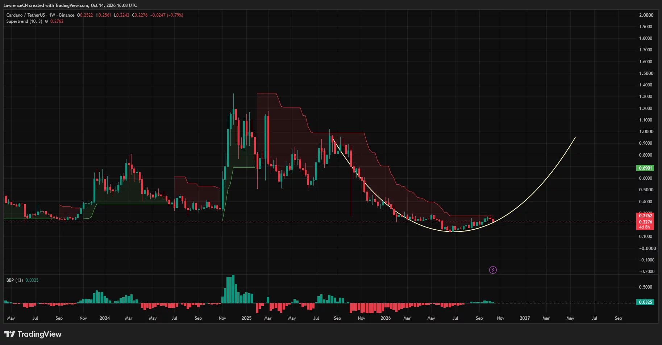Click the 4d 8h countdown label
This screenshot has height=345, width=662.
(x=645, y=227)
